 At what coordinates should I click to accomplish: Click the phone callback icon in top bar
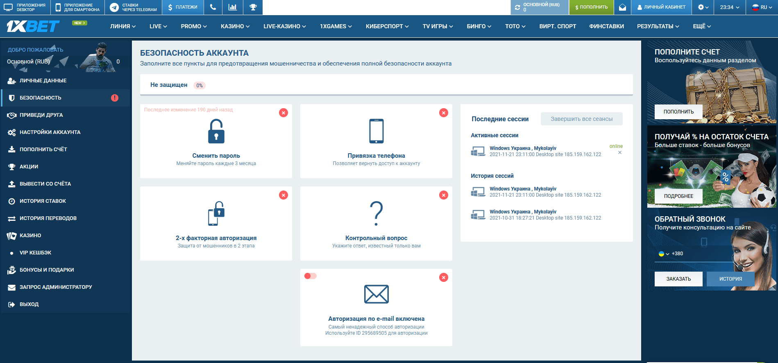coord(213,7)
